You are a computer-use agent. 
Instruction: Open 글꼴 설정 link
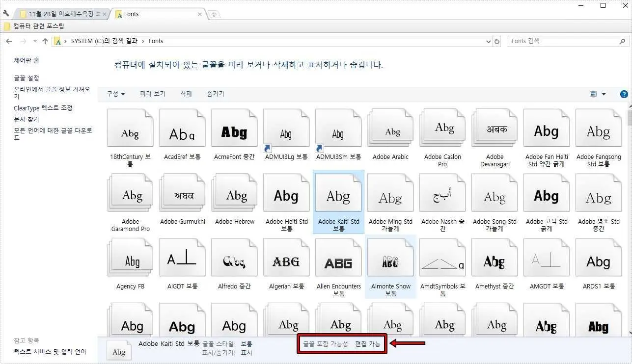pos(27,78)
